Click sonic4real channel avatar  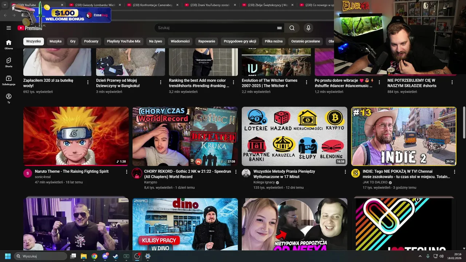coord(28,173)
